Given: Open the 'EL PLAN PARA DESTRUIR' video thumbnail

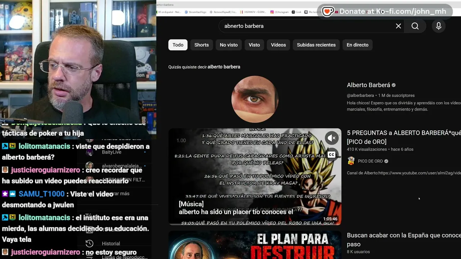Looking at the screenshot, I should click(x=255, y=245).
